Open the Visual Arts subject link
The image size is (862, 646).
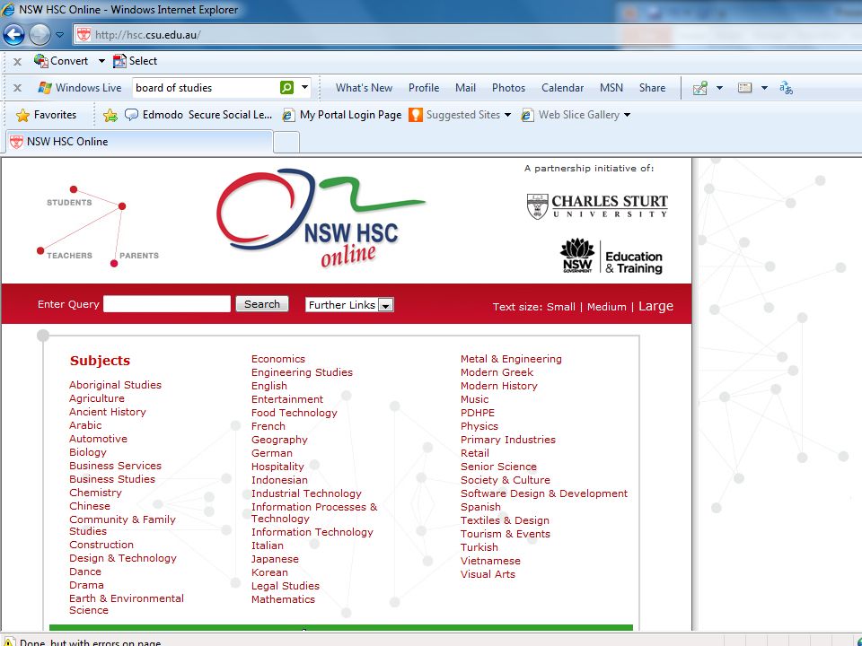tap(488, 574)
